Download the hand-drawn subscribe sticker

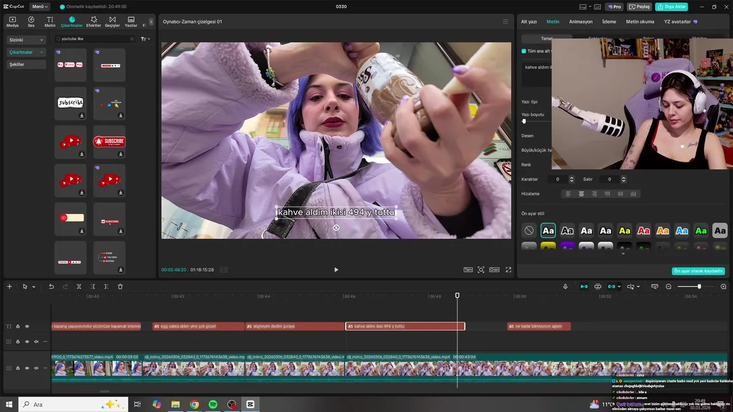82,116
